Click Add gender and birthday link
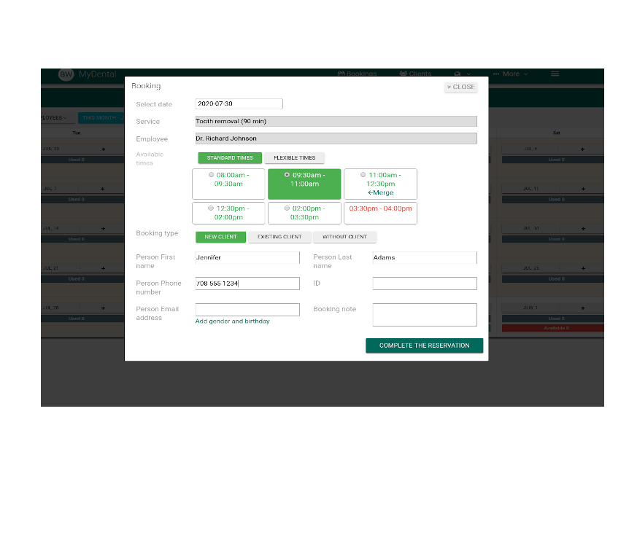Screen dimensions: 629x551 (232, 321)
